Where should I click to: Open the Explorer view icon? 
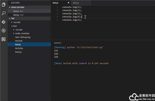[4, 4]
